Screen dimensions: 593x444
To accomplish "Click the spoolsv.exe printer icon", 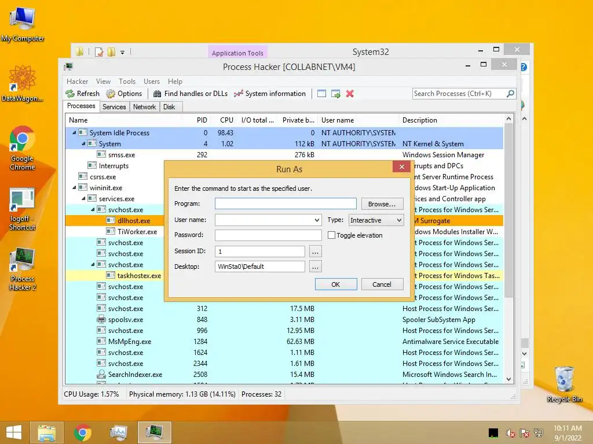I will (x=101, y=319).
